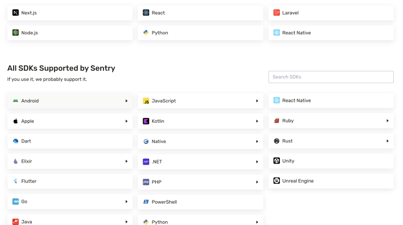403x225 pixels.
Task: Expand the Python SDK arrow in list
Action: pyautogui.click(x=257, y=222)
